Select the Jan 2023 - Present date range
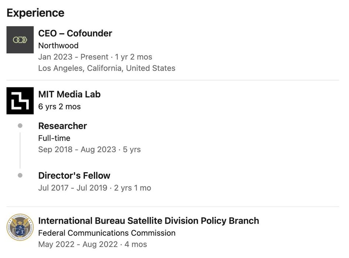This screenshot has height=258, width=349. tap(95, 57)
